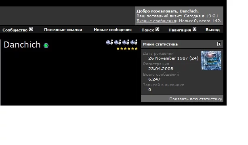Open the Сообщество dropdown arrow
Viewport: 248px width, 145px height.
tap(31, 29)
